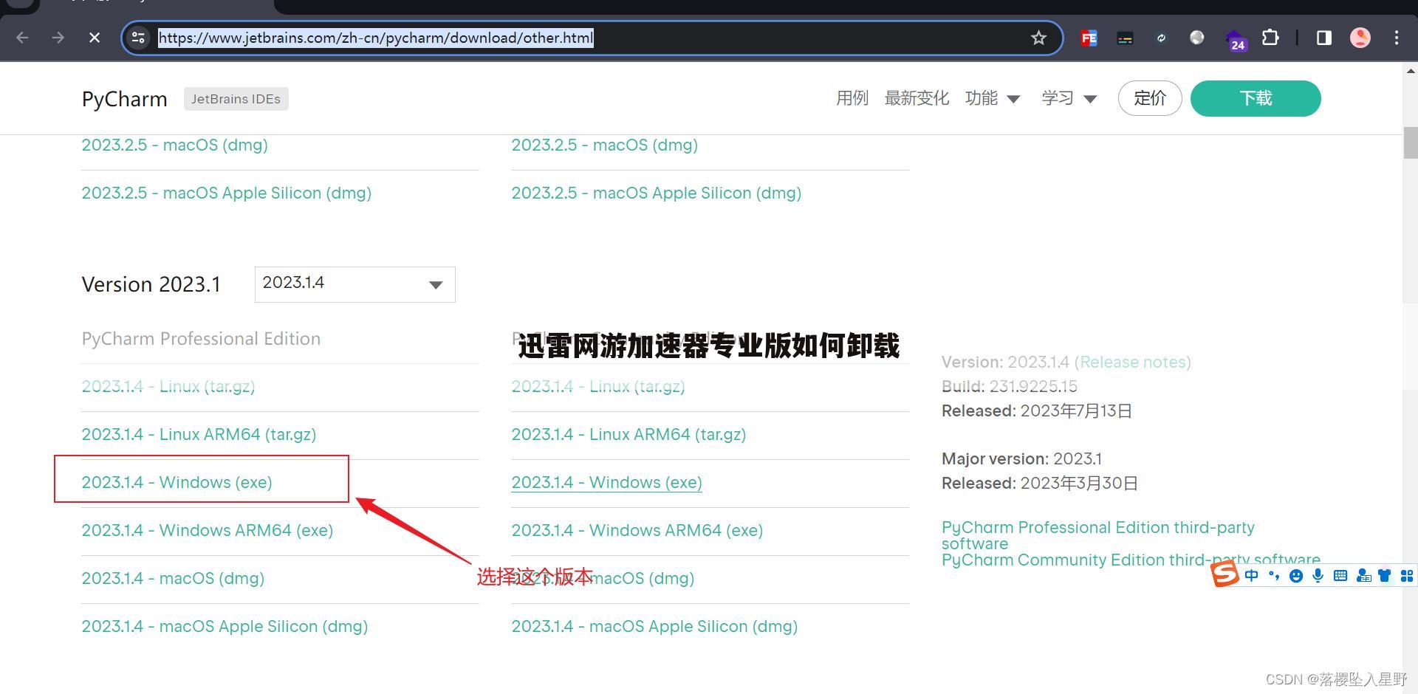Open the soft keyboard icon on Sogou bar
The height and width of the screenshot is (694, 1418).
[x=1340, y=576]
